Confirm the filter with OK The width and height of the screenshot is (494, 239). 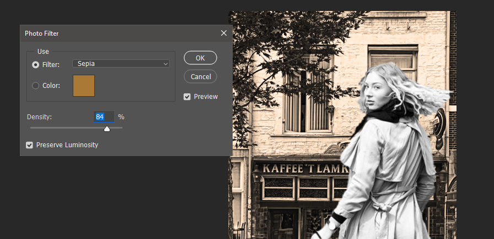click(x=200, y=58)
